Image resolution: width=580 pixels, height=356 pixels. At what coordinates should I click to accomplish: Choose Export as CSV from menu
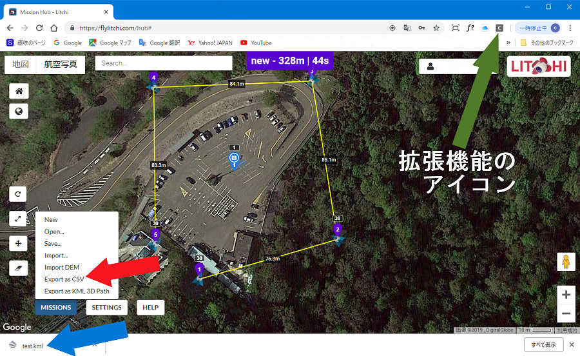tap(64, 279)
